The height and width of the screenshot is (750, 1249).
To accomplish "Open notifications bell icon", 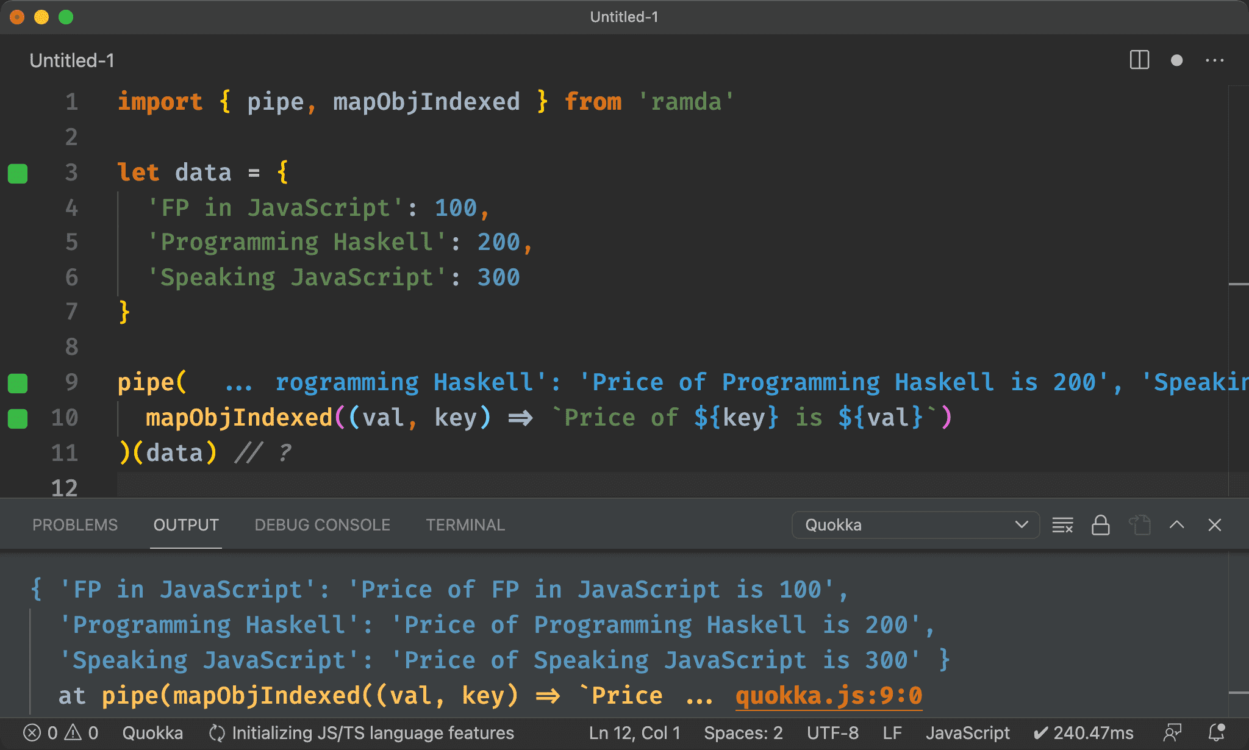I will [x=1217, y=733].
